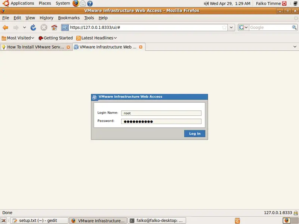Close the VMware Infrastructure Web tab
Image resolution: width=299 pixels, height=224 pixels.
(x=141, y=47)
